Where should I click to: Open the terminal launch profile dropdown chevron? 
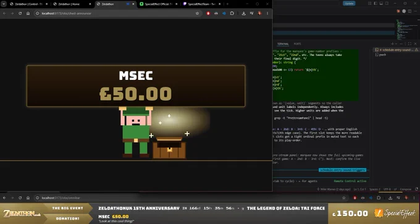pyautogui.click(x=396, y=44)
